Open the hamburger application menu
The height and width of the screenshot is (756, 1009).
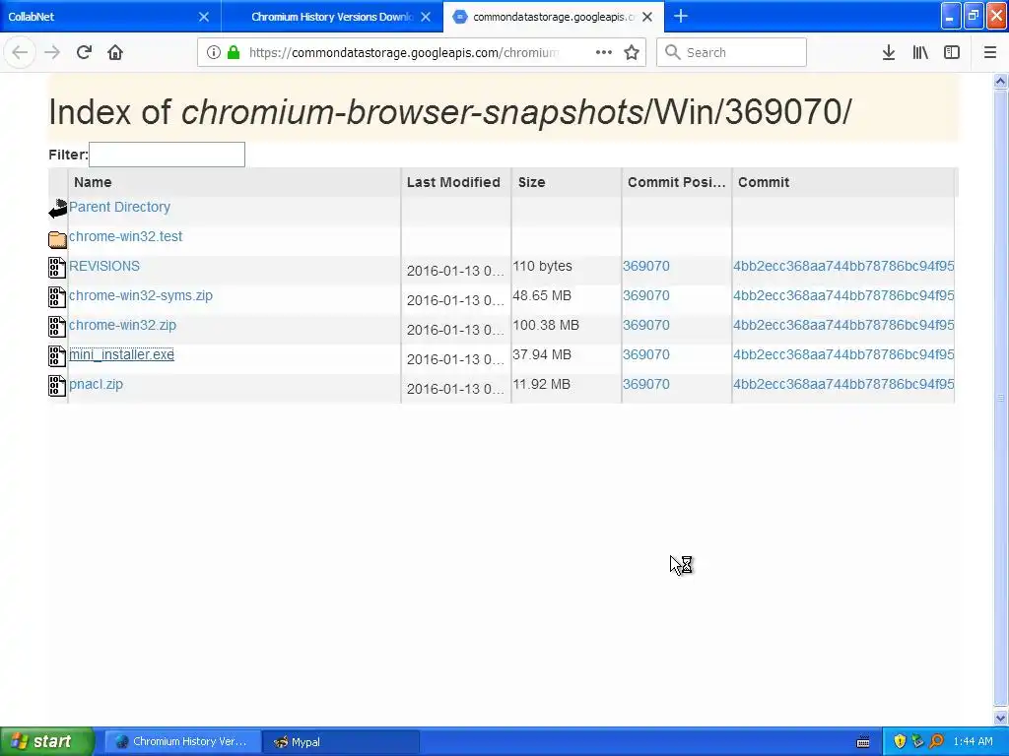click(989, 52)
